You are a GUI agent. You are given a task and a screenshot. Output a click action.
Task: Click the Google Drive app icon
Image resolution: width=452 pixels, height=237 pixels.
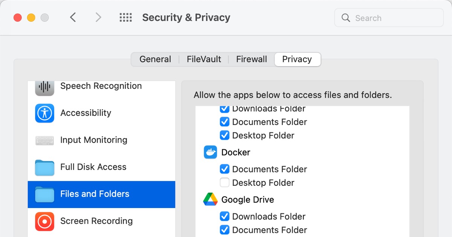click(211, 200)
